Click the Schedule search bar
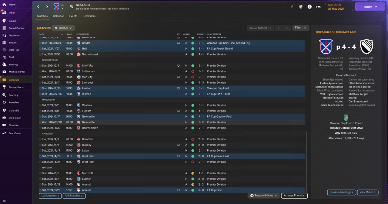Viewport: 388px width, 204px height. click(177, 7)
